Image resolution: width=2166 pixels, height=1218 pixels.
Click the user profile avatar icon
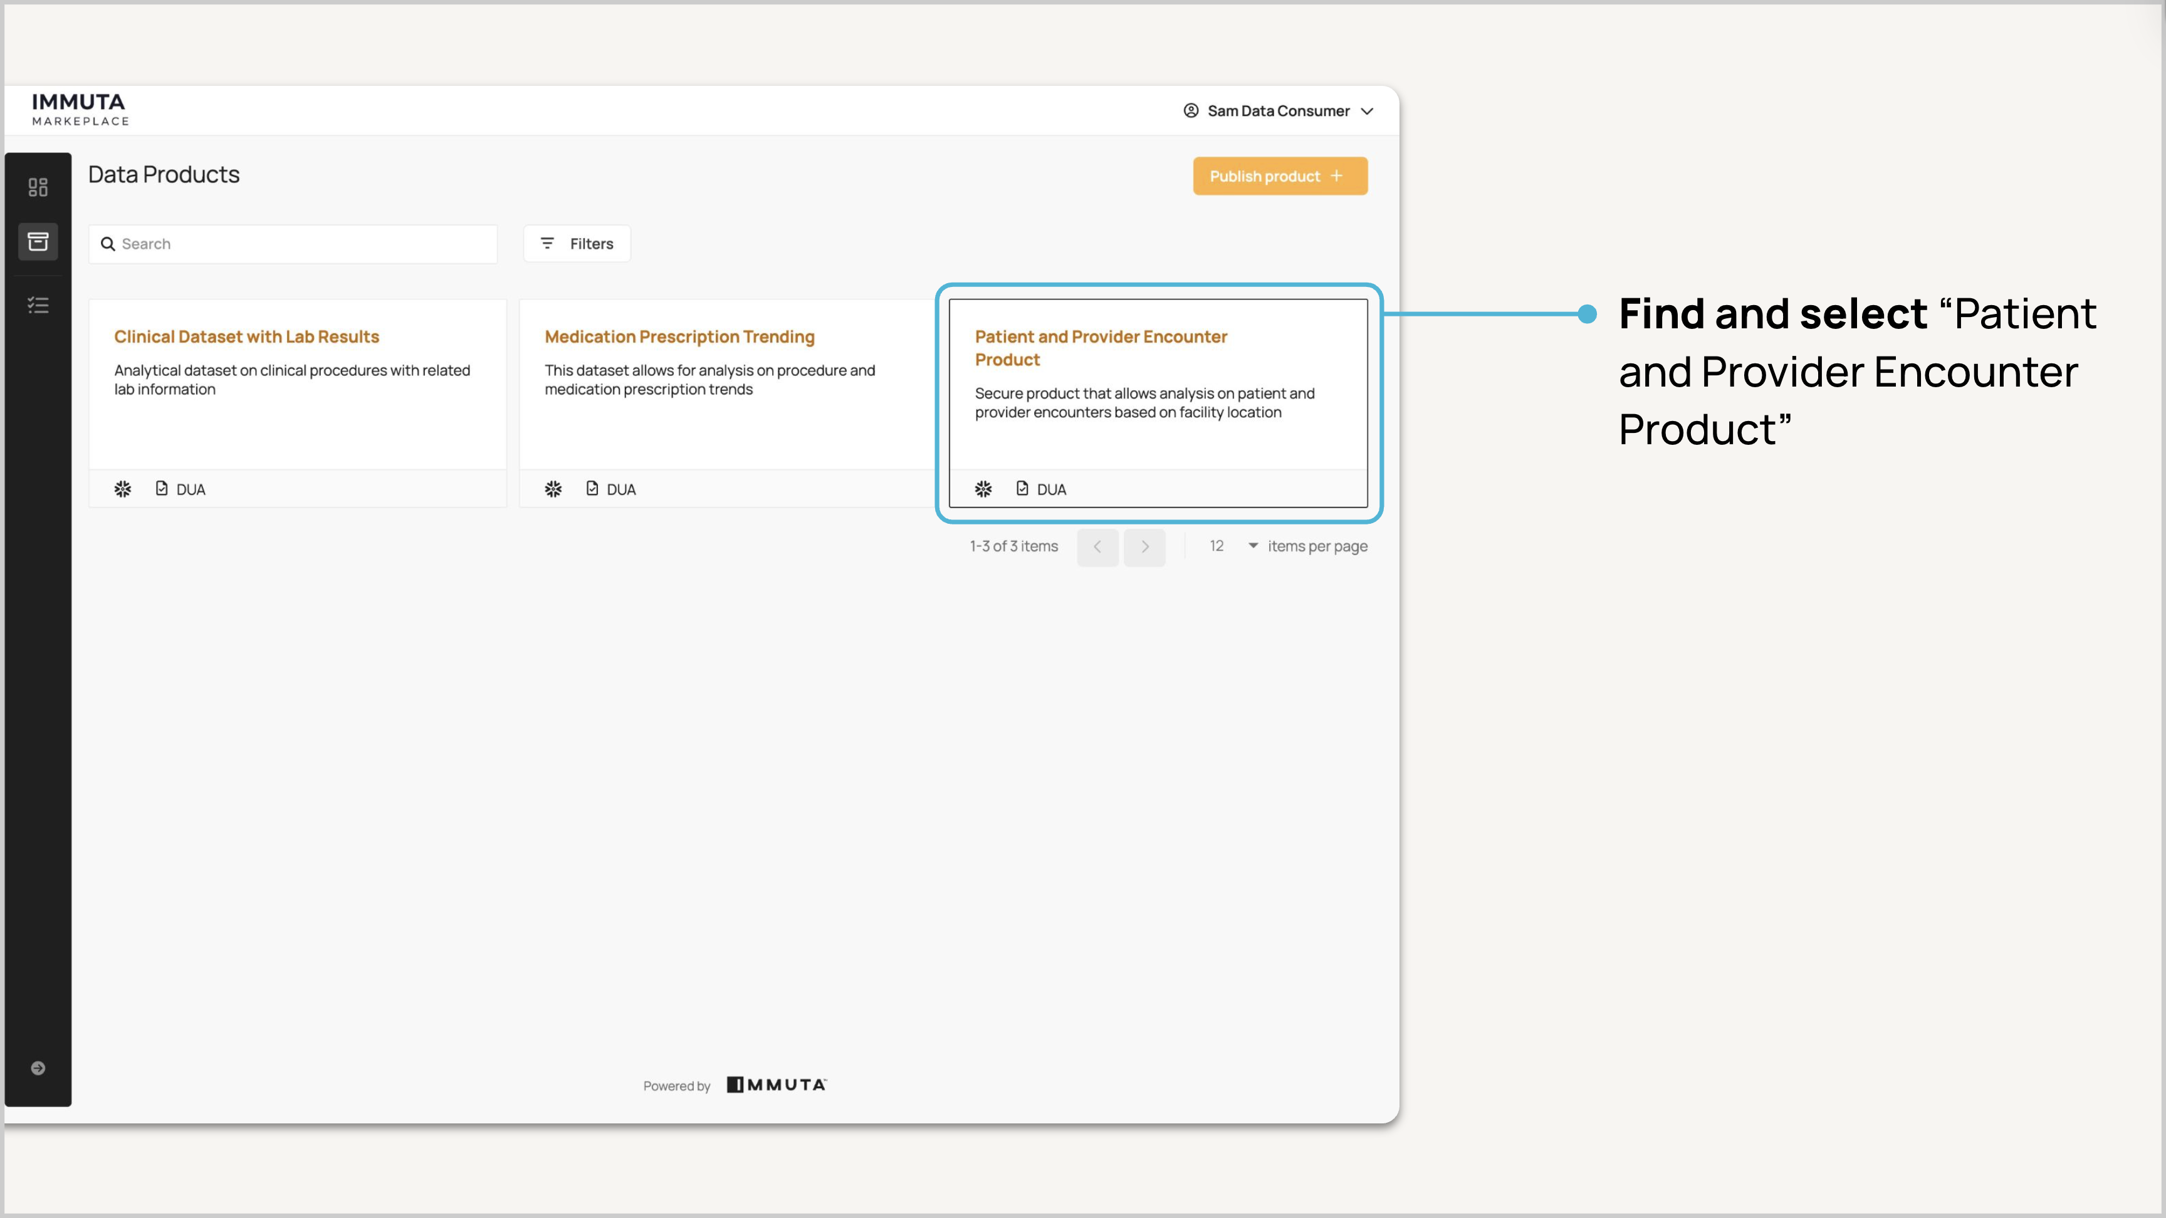point(1191,111)
